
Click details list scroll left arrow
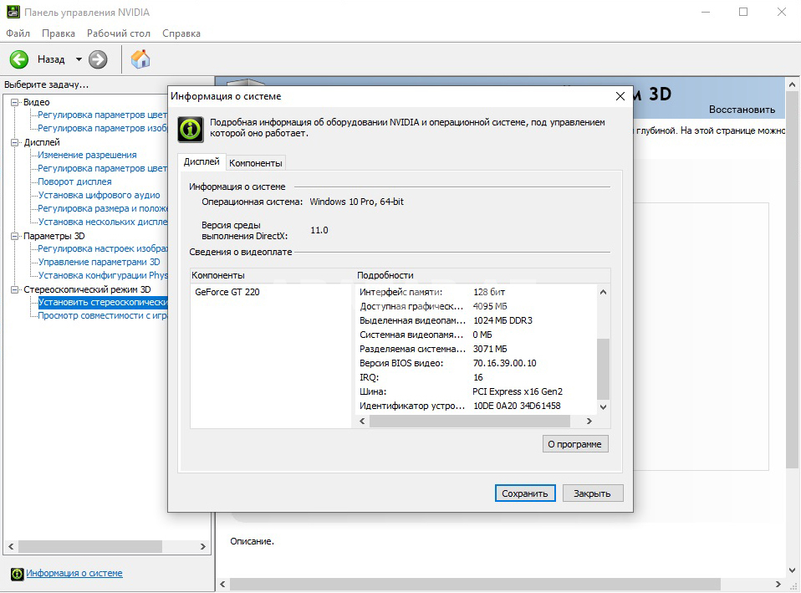coord(362,421)
